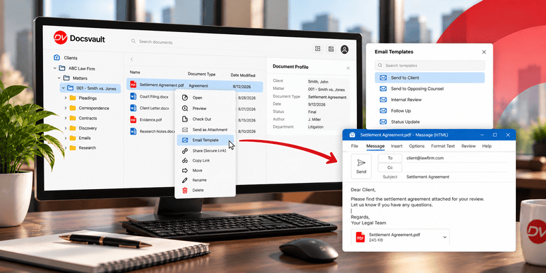The image size is (546, 273).
Task: Open the Review tab in message window
Action: [x=468, y=146]
